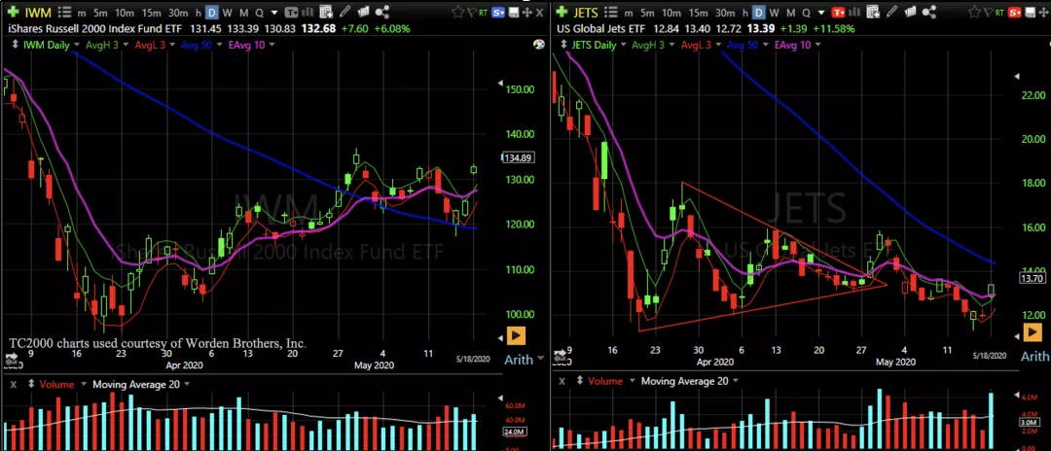This screenshot has height=451, width=1051.
Task: Close the IWM volume pane with x
Action: pos(14,382)
